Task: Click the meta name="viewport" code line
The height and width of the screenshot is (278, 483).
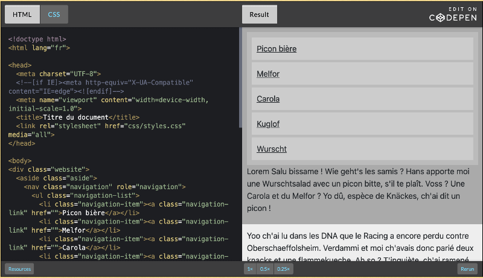Action: point(109,104)
